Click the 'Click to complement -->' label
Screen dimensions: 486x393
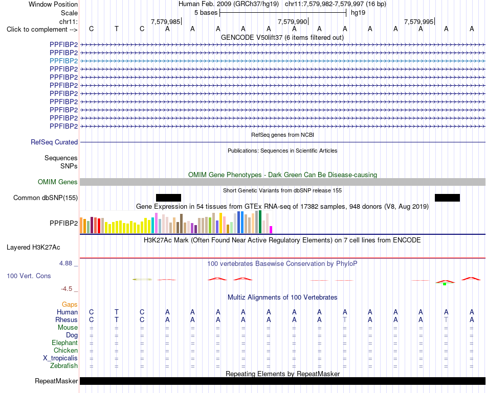[42, 30]
